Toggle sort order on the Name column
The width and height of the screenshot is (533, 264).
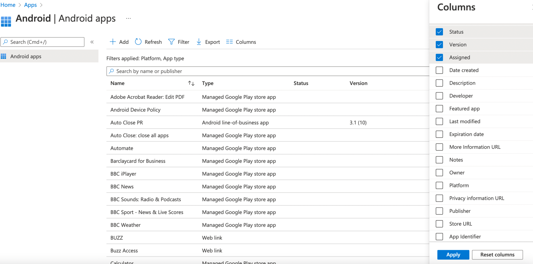point(191,83)
